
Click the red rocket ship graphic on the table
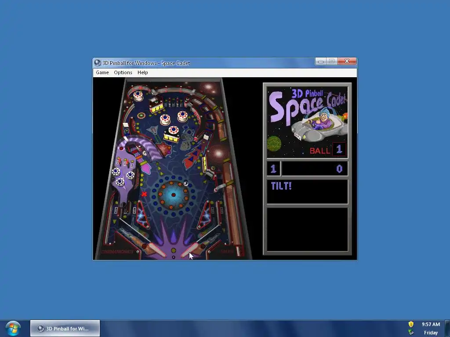(x=193, y=156)
